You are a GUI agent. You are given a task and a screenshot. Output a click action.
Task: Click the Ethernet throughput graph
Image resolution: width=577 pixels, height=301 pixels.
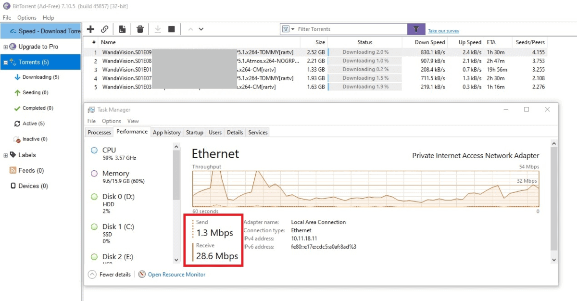[x=365, y=189]
